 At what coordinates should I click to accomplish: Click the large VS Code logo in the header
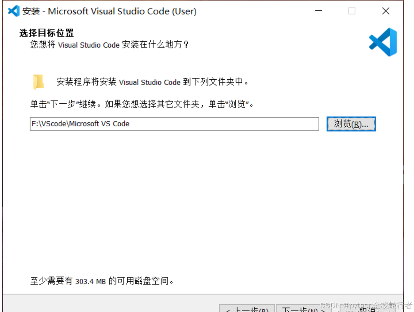383,42
